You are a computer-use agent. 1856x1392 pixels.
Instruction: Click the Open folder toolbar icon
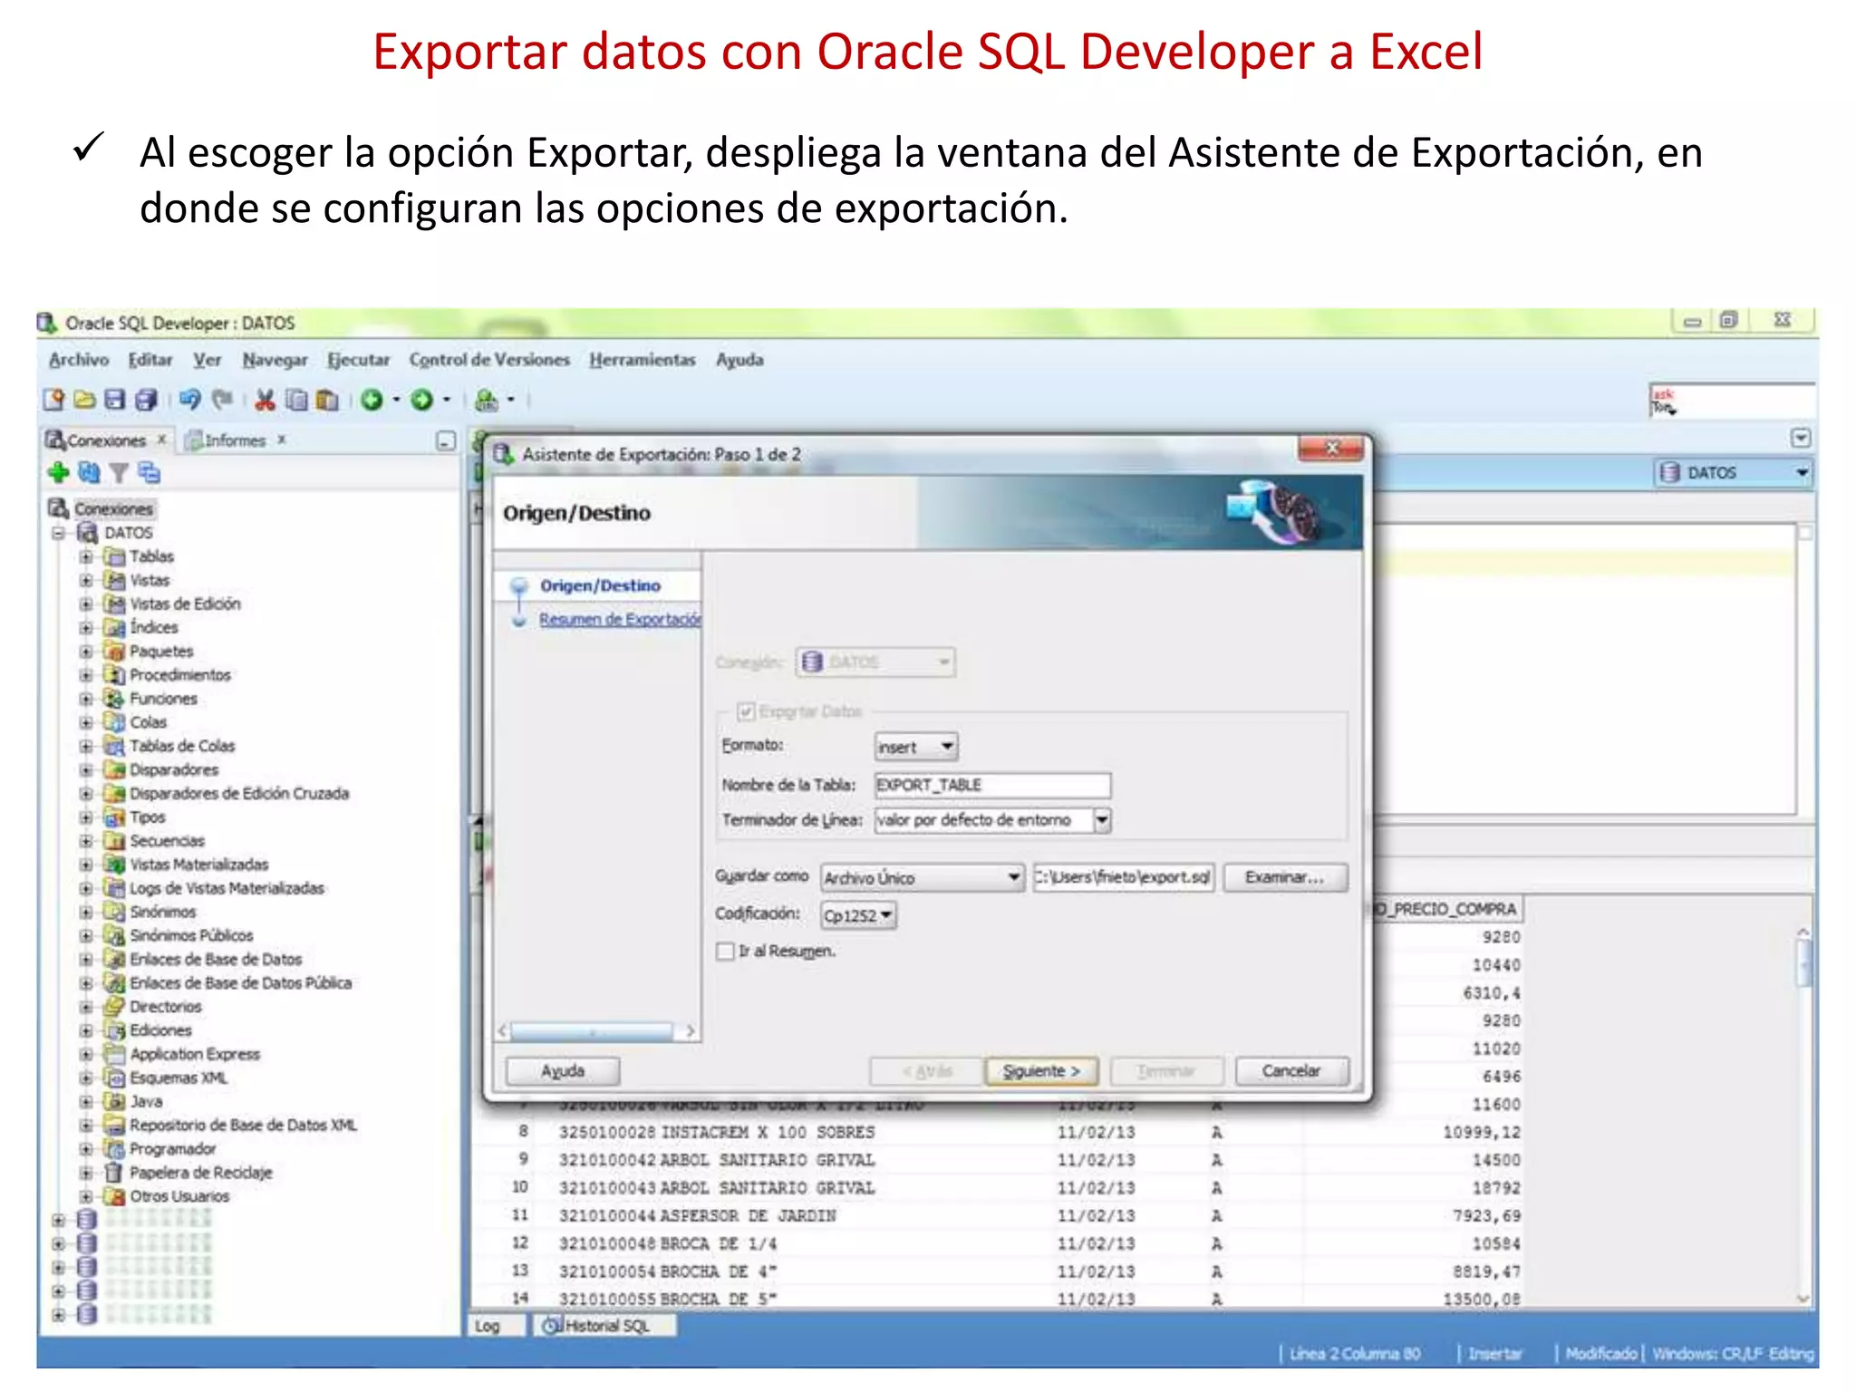click(84, 400)
